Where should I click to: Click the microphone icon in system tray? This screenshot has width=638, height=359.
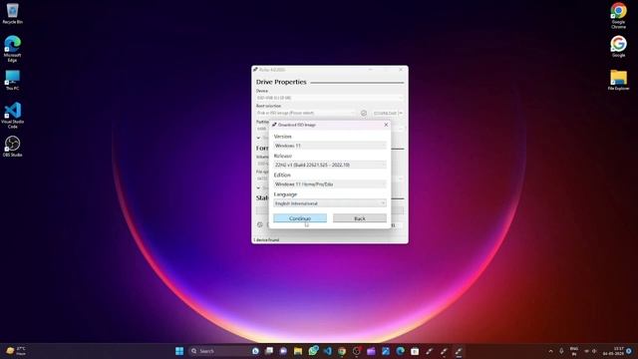coord(561,351)
